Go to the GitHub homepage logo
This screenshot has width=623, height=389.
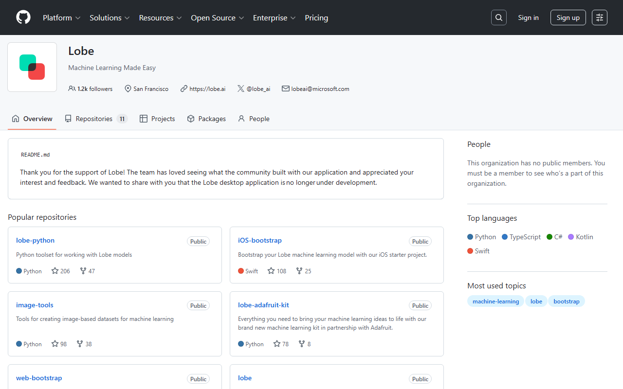click(23, 18)
